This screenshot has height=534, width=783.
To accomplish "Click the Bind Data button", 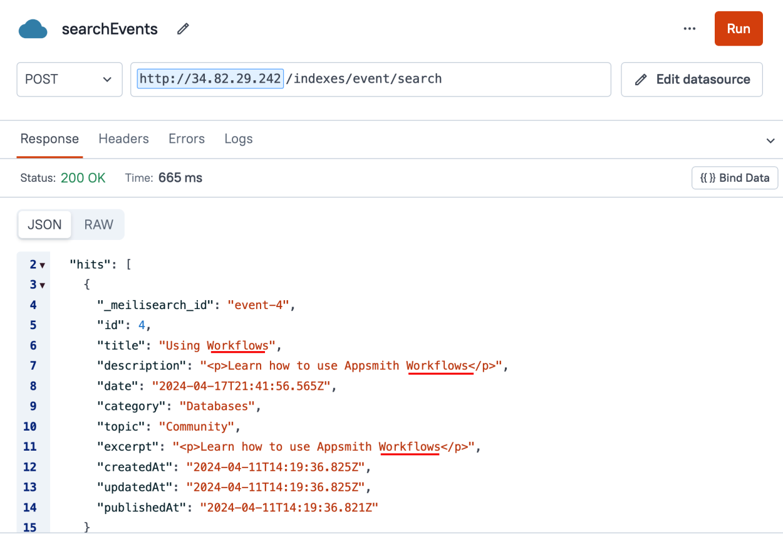I will (x=734, y=177).
